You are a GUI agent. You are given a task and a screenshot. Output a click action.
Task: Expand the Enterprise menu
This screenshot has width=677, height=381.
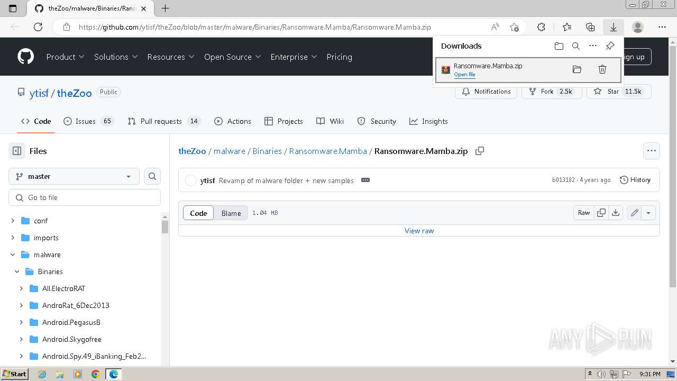tap(294, 57)
